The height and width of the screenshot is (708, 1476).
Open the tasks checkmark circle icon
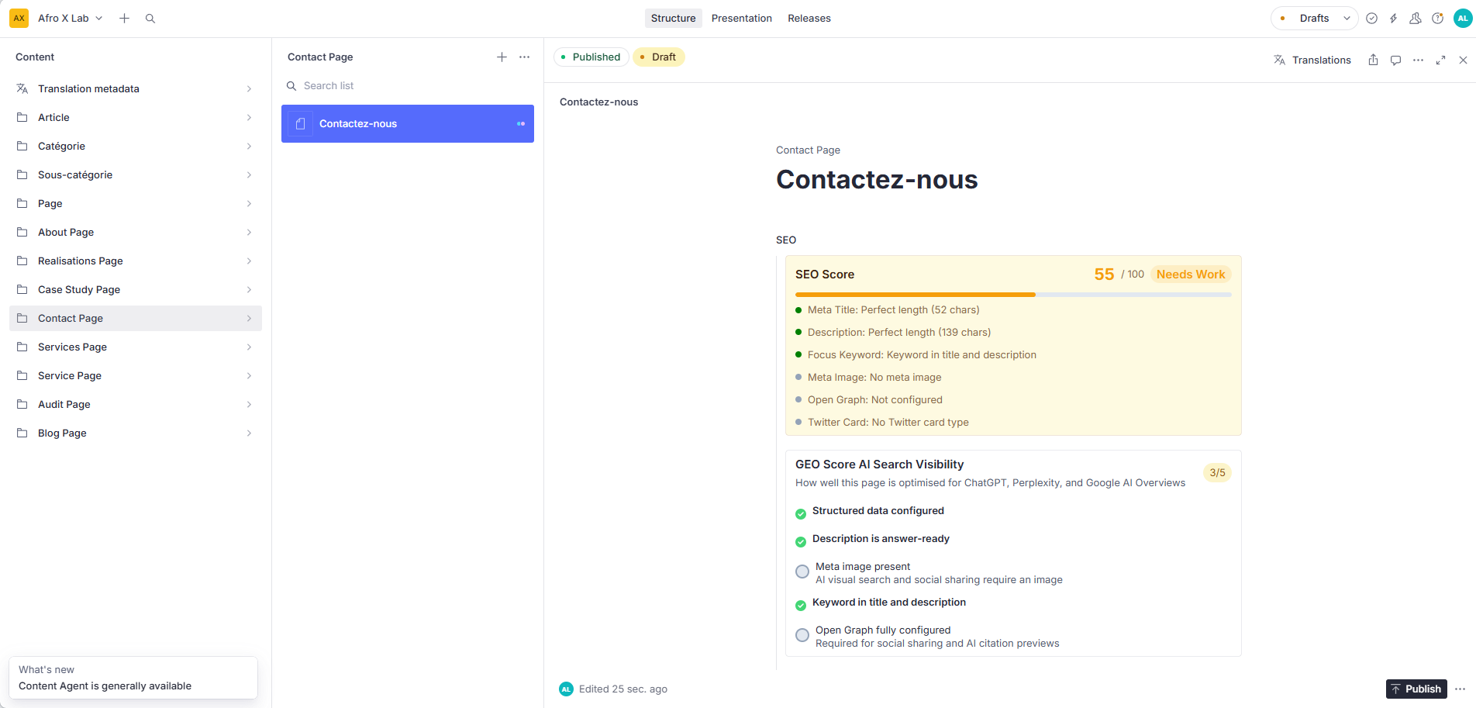(x=1371, y=18)
